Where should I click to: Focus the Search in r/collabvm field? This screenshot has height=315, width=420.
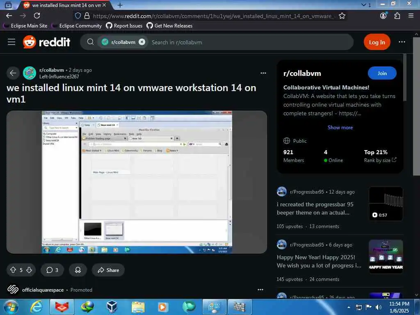(x=249, y=42)
